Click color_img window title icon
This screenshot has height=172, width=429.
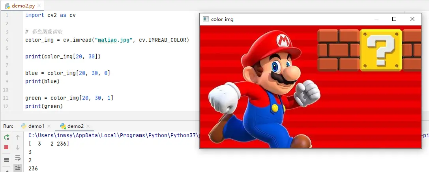click(206, 19)
